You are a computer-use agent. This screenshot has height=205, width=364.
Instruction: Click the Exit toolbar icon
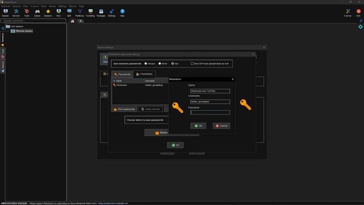click(x=358, y=13)
